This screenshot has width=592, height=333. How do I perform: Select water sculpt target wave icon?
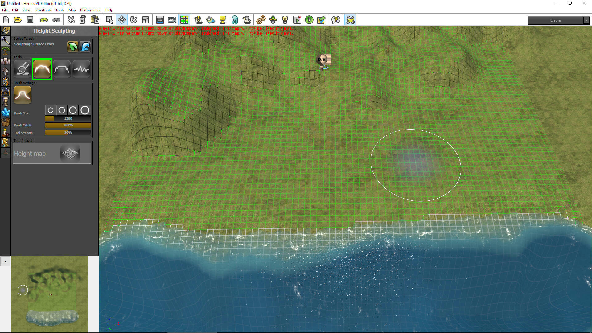coord(85,47)
